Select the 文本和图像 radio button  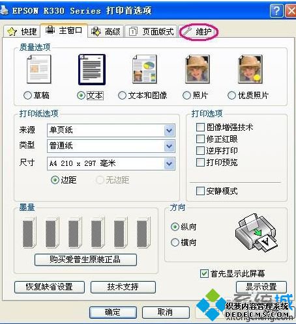(122, 95)
